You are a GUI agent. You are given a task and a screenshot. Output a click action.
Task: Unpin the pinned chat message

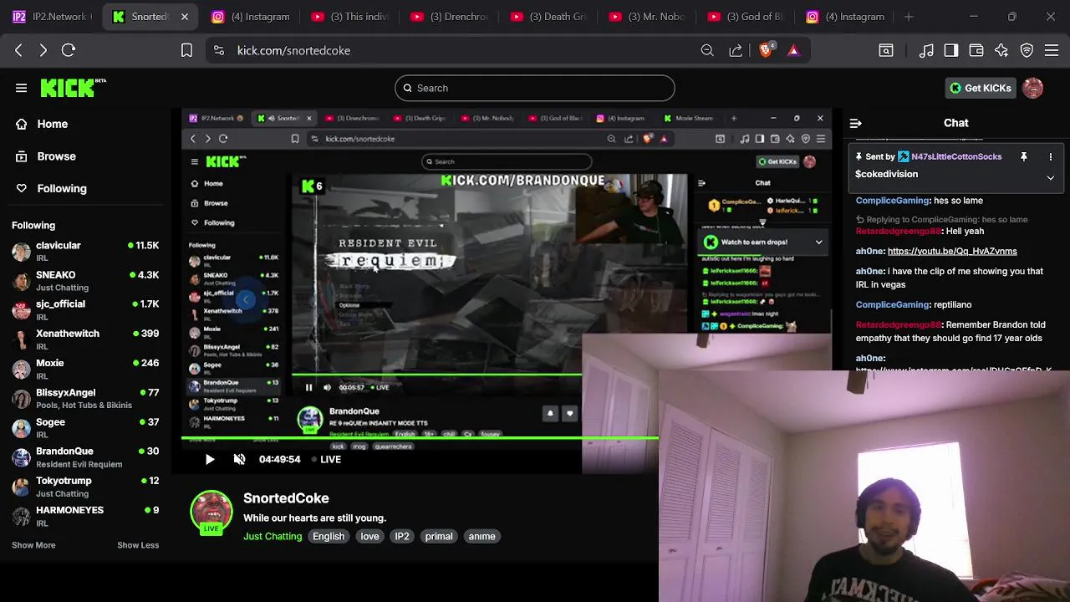coord(1023,156)
